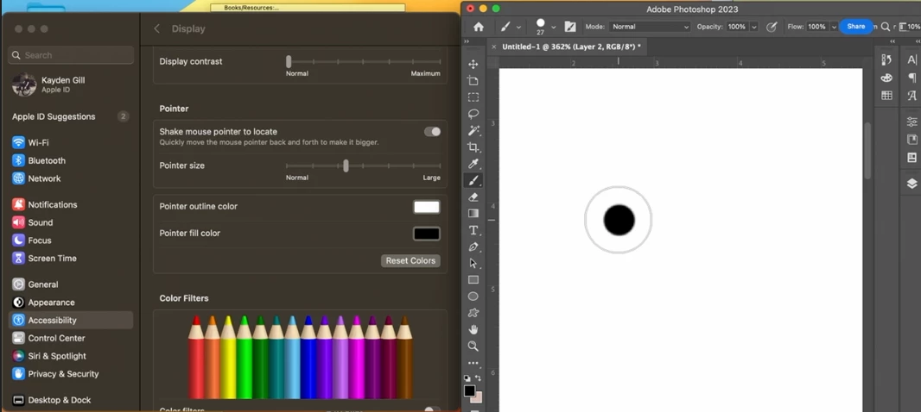
Task: Select the Move tool in Photoshop
Action: (473, 65)
